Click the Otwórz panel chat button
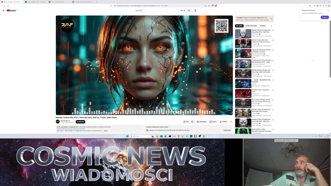Screen dimensions: 331x186 [227, 130]
